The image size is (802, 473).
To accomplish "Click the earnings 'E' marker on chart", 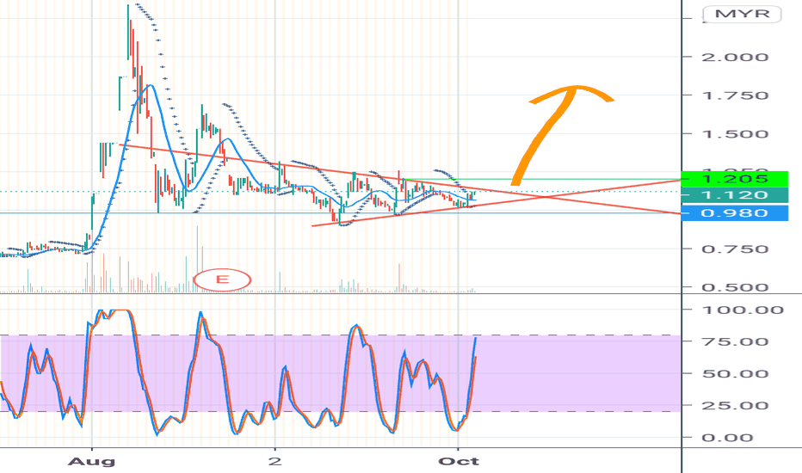I will (x=223, y=279).
